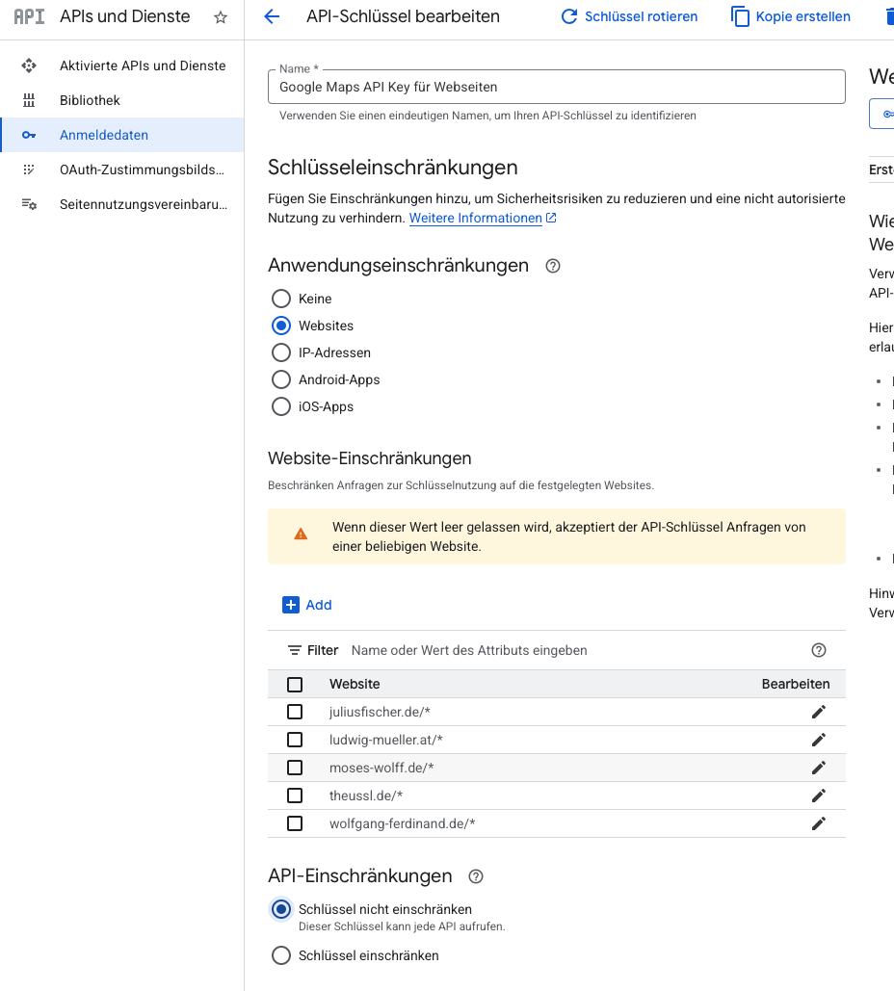Select Keine under Anwendungseinschränkungen
This screenshot has height=991, width=894.
click(281, 299)
